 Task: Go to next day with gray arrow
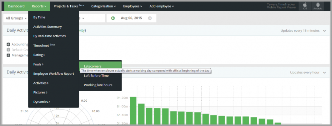(x=150, y=18)
